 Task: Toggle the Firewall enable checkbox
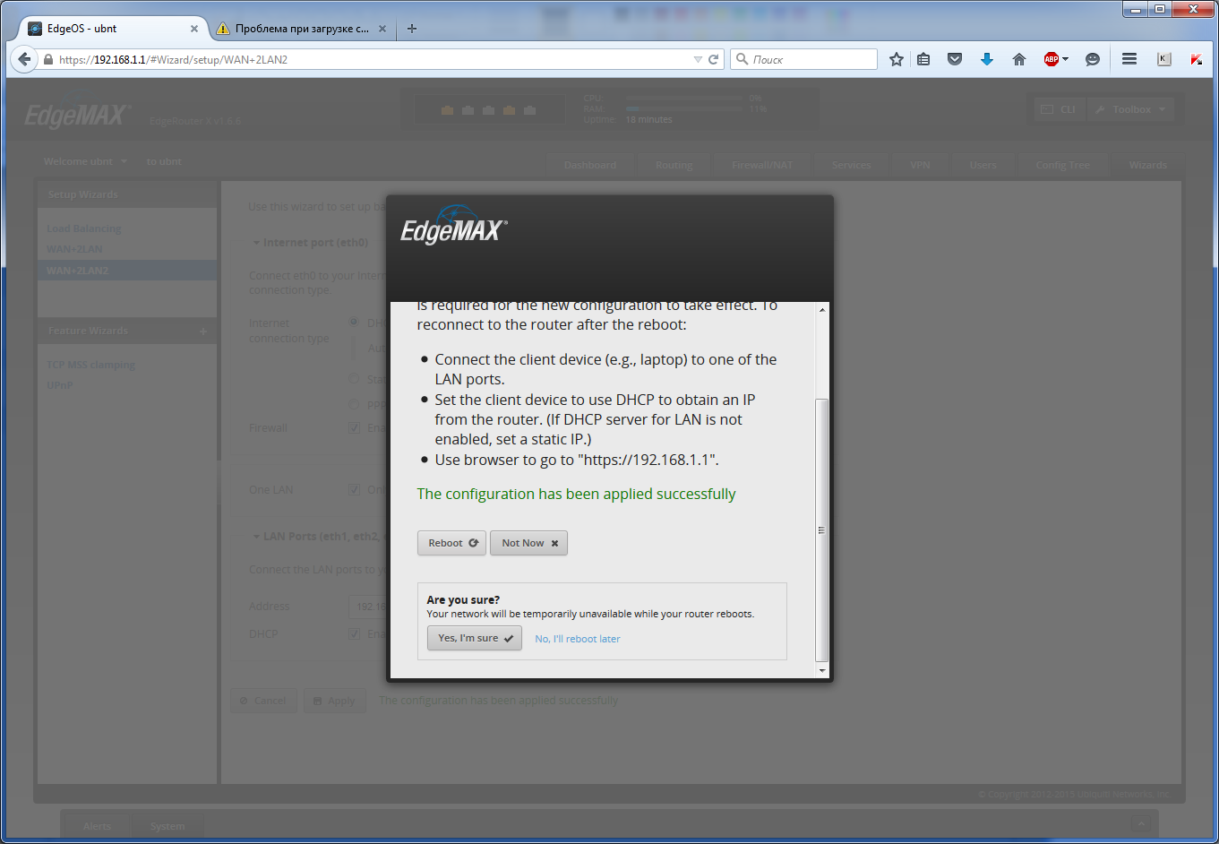(354, 428)
